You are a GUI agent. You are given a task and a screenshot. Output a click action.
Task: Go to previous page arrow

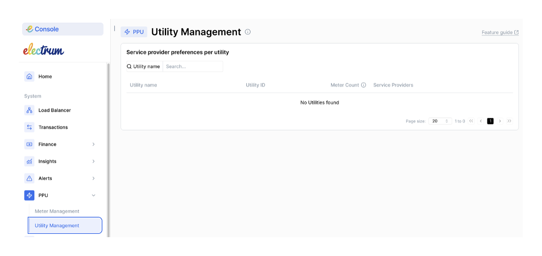(481, 121)
